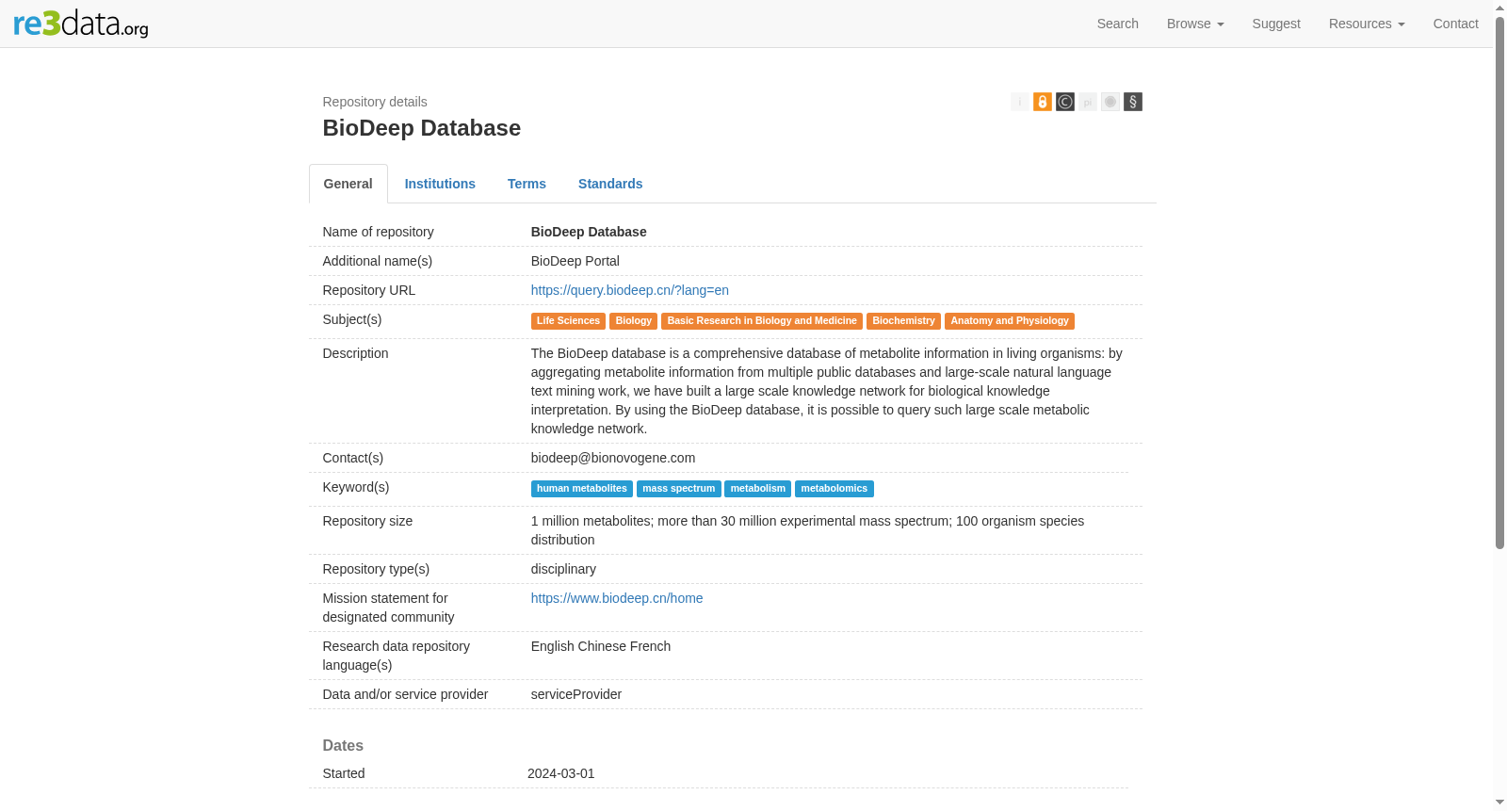Viewport: 1507px width, 811px height.
Task: Click the contact email biodeep@bionovogene.com
Action: [x=613, y=458]
